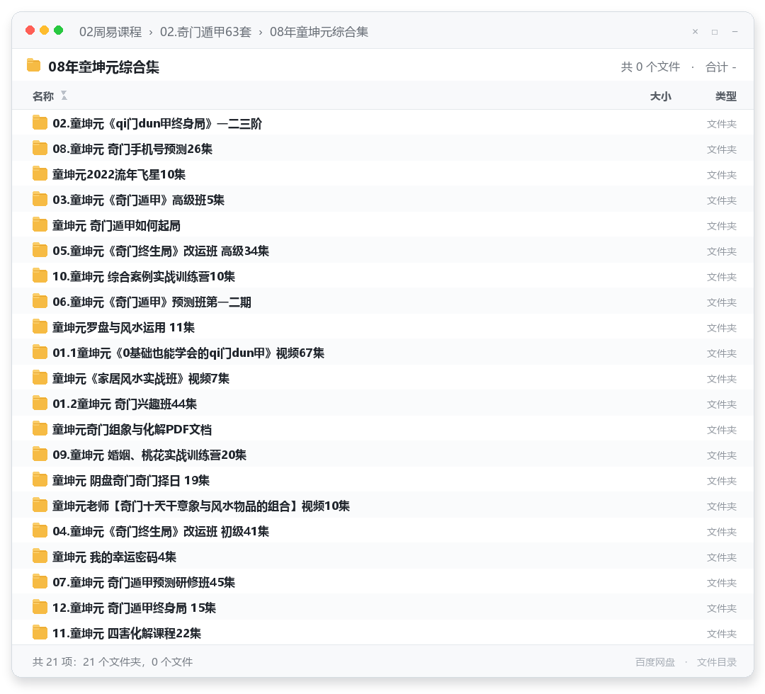Click folder icon of 11.童坤元 四害化解课程22集
Viewport: 765px width, 694px height.
40,632
